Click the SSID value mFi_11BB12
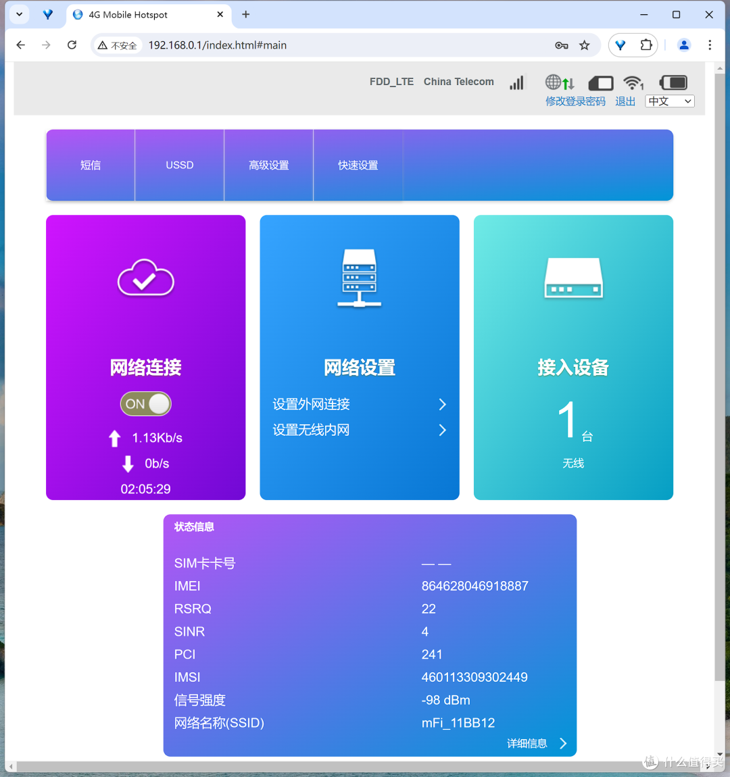730x777 pixels. pos(458,723)
